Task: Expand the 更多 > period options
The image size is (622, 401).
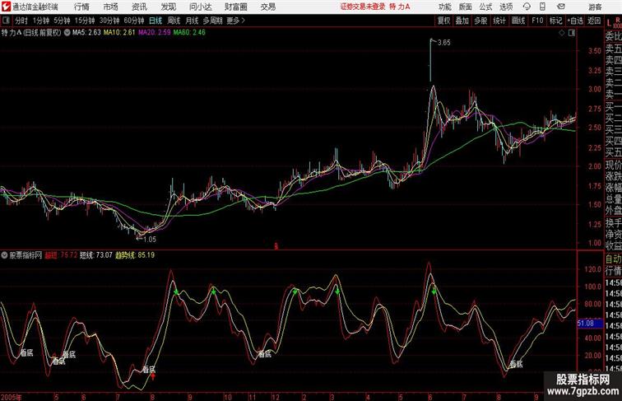Action: pyautogui.click(x=235, y=21)
